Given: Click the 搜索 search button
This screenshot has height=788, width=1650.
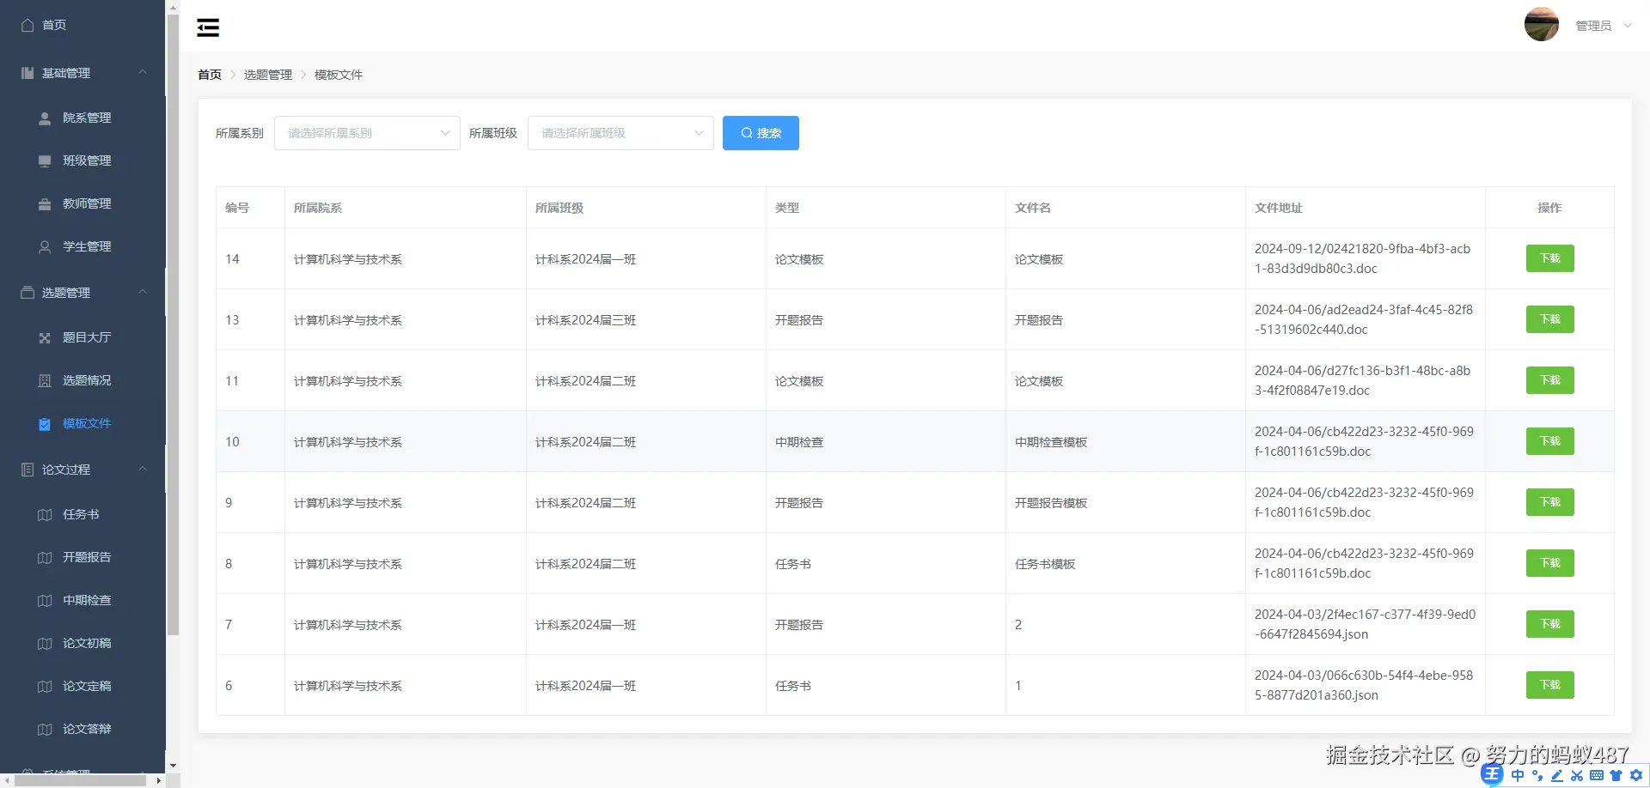Looking at the screenshot, I should click(x=760, y=133).
